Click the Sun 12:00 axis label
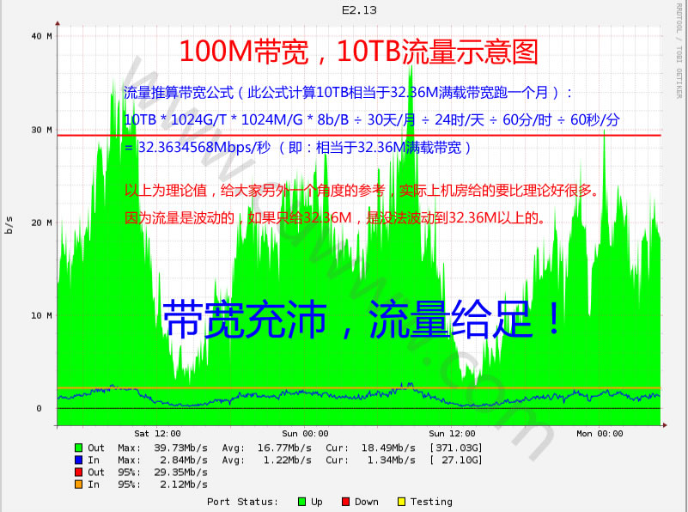The width and height of the screenshot is (688, 512). (x=452, y=434)
